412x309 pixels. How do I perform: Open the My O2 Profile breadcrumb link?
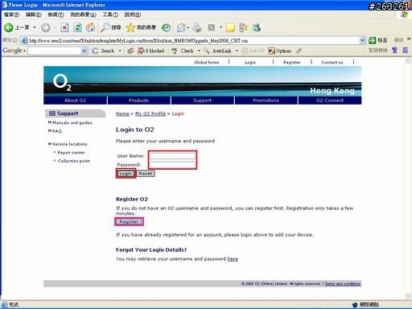point(150,113)
